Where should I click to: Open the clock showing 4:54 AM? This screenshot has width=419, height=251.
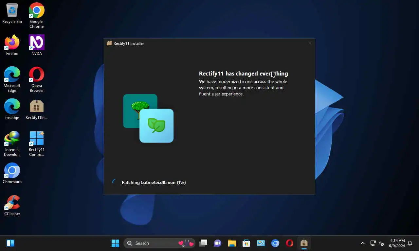click(397, 243)
